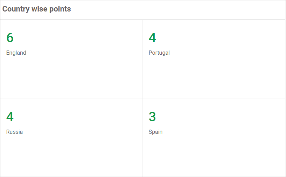This screenshot has height=177, width=286.
Task: Click the divider between England and Portugal cards
Action: [142, 59]
